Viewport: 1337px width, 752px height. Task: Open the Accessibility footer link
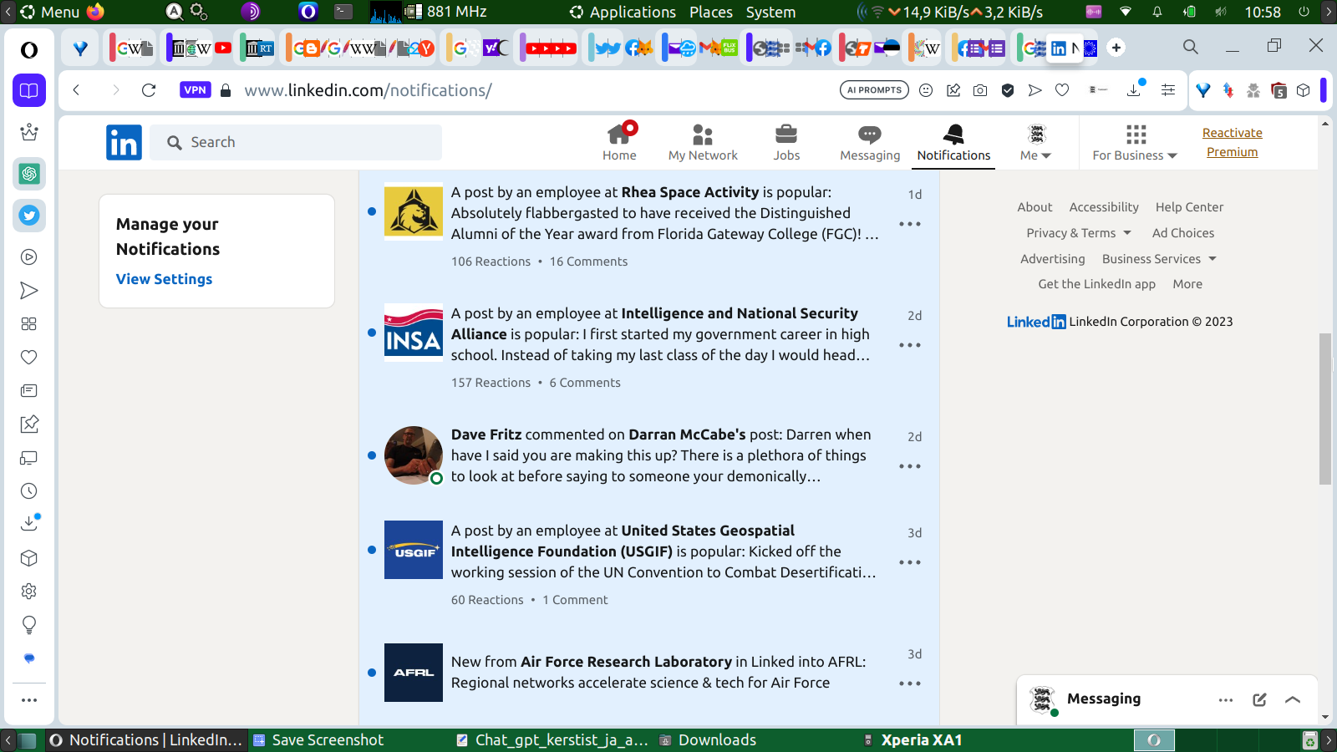click(x=1104, y=207)
